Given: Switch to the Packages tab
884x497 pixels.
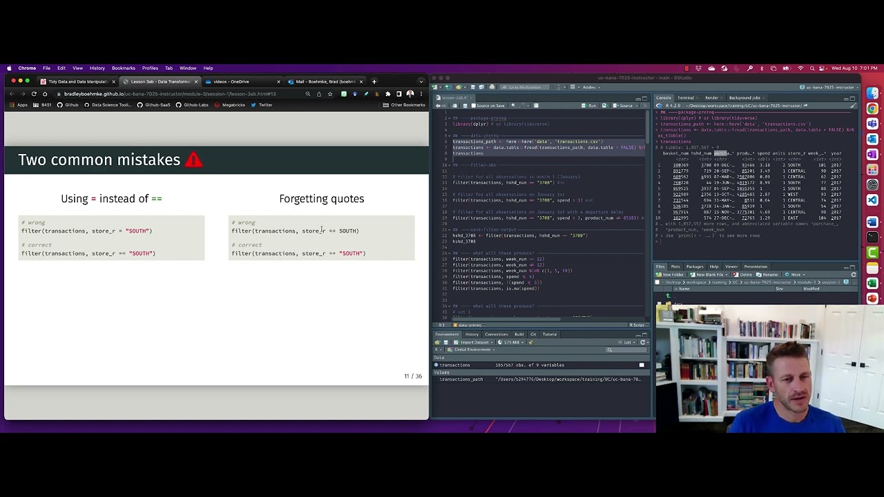Looking at the screenshot, I should pyautogui.click(x=695, y=266).
